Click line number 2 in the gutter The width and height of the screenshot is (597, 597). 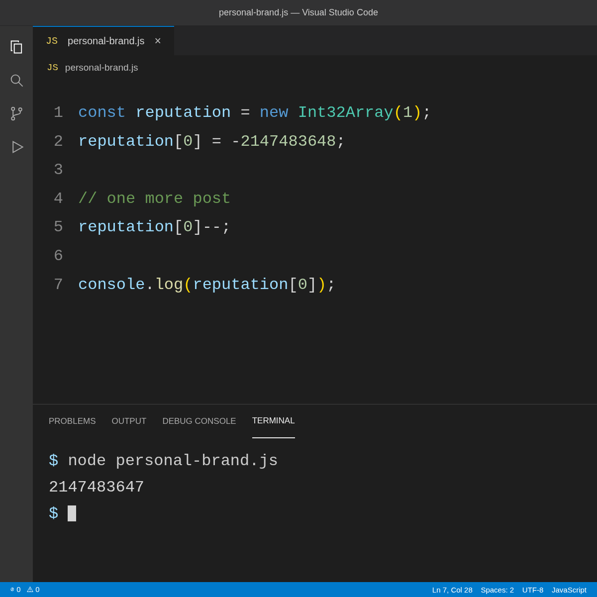click(58, 142)
